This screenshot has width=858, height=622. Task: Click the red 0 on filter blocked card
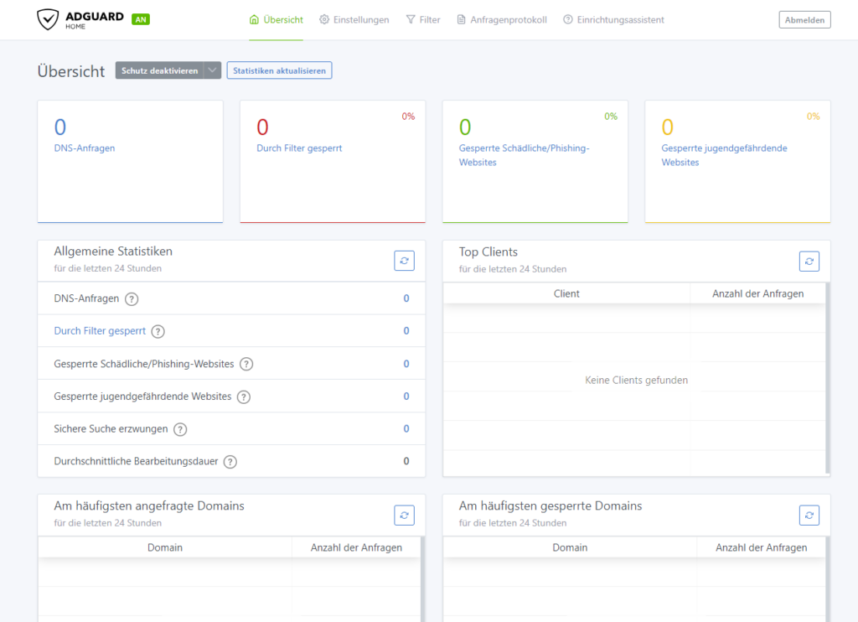[262, 127]
